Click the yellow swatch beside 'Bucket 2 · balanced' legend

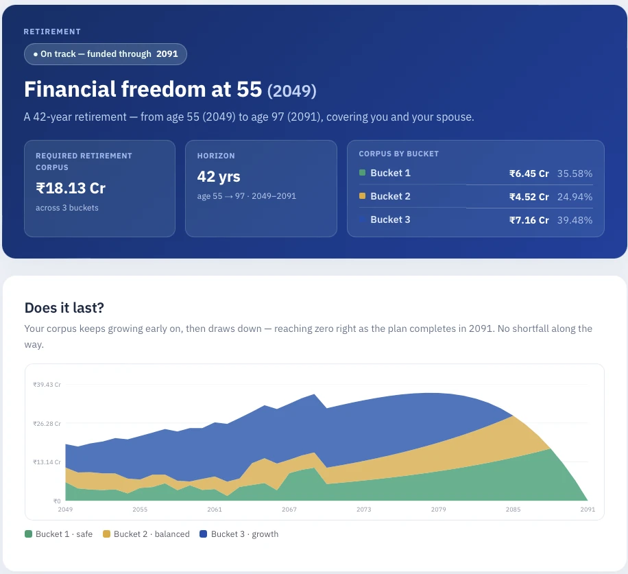(x=106, y=534)
